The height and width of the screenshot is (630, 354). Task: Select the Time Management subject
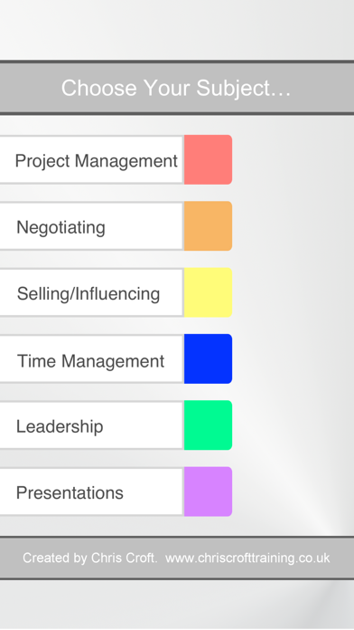click(91, 359)
